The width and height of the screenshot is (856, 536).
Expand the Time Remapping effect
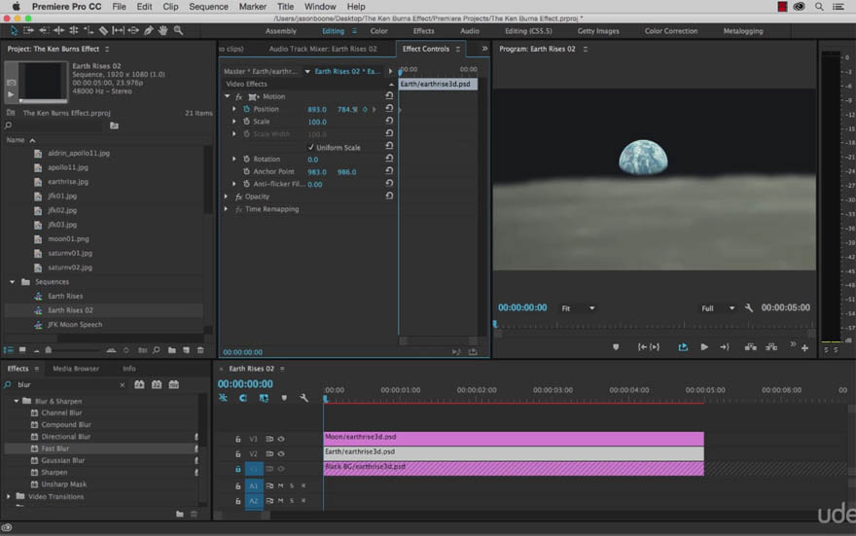pyautogui.click(x=226, y=209)
